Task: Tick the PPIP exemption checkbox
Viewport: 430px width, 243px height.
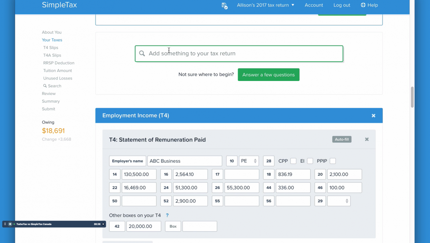Action: pyautogui.click(x=333, y=161)
